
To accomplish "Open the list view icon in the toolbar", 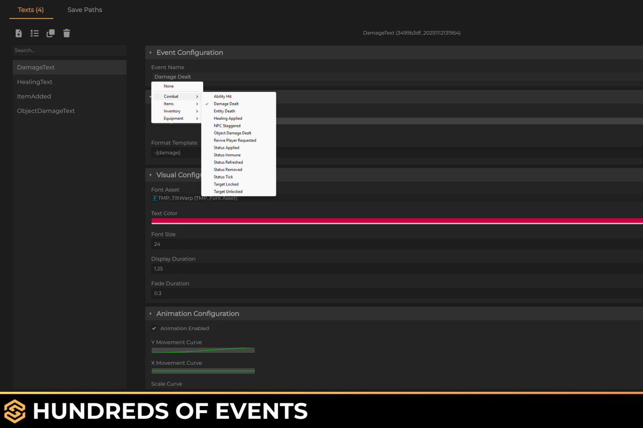I will pos(34,33).
